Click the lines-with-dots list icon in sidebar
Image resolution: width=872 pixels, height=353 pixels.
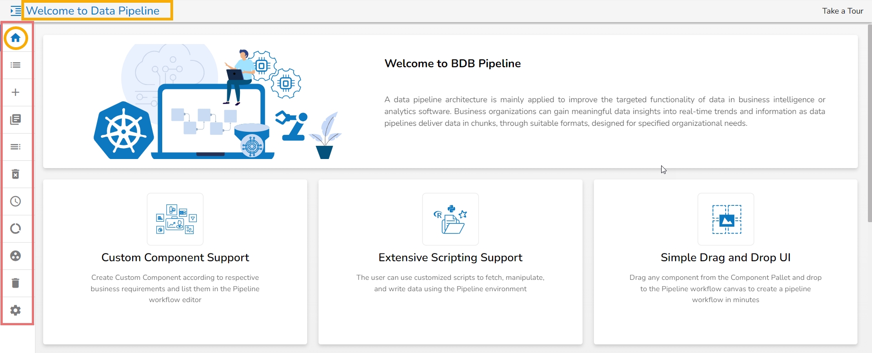[x=15, y=147]
